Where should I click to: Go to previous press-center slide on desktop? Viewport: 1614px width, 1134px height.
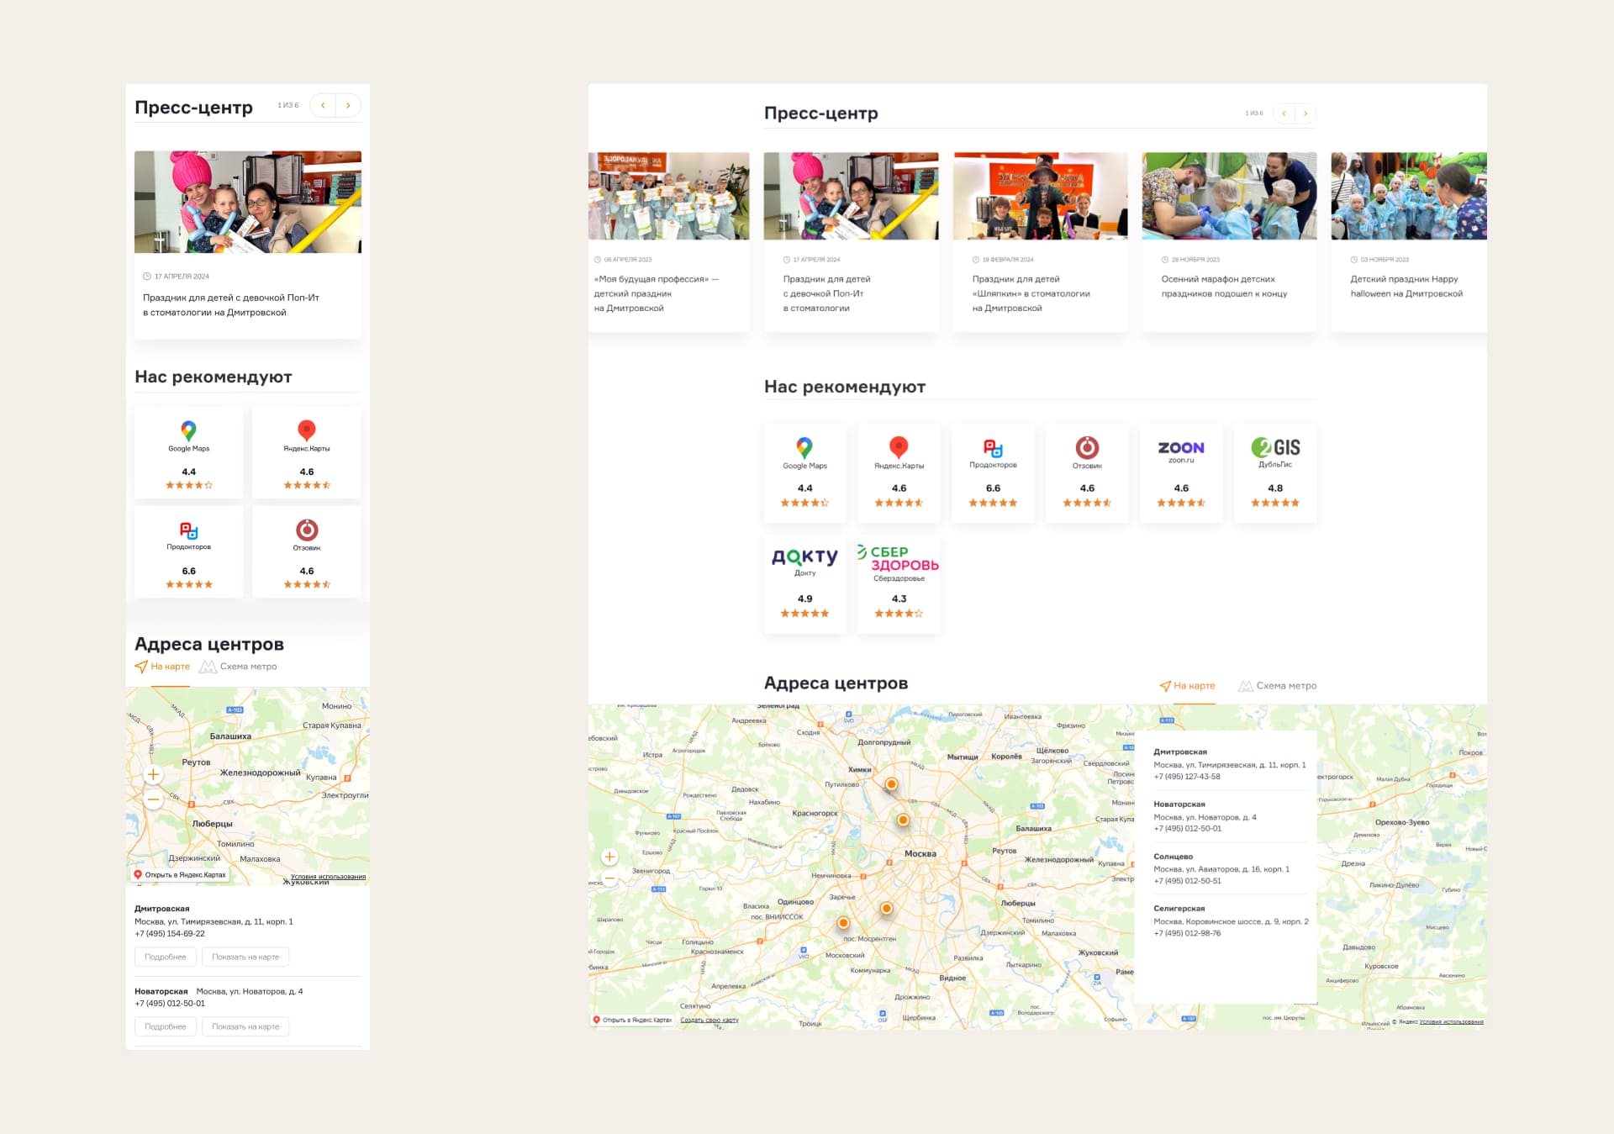(1284, 113)
